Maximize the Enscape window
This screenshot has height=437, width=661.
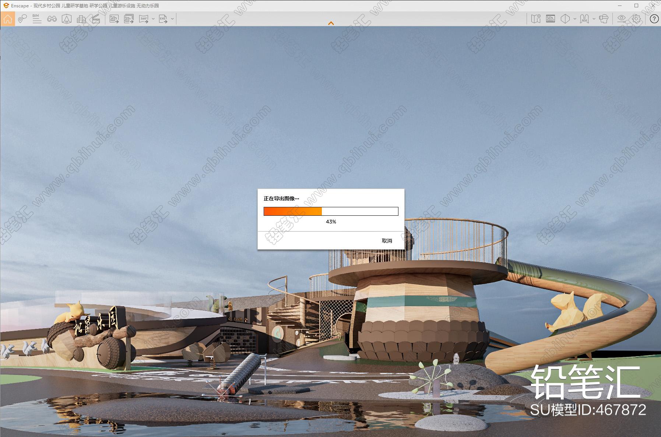coord(636,6)
